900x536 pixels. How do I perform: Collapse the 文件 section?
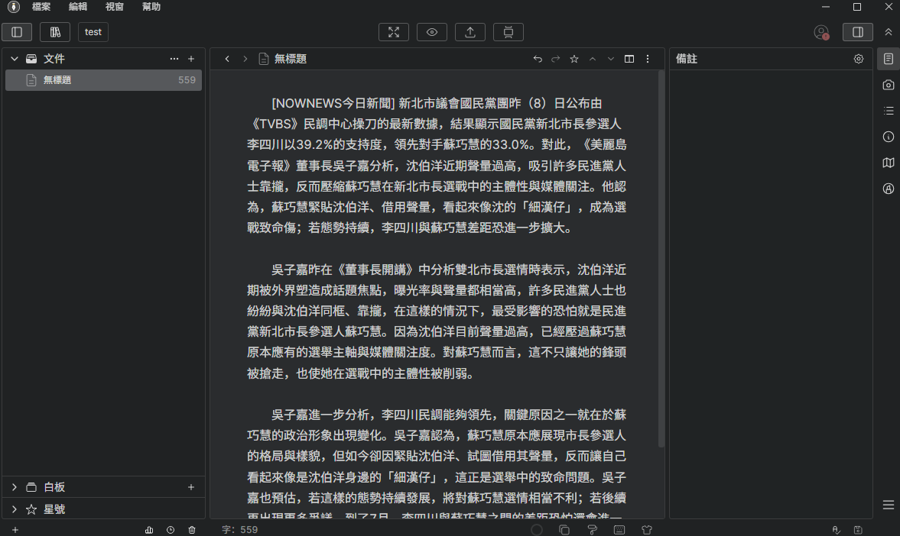(x=15, y=59)
